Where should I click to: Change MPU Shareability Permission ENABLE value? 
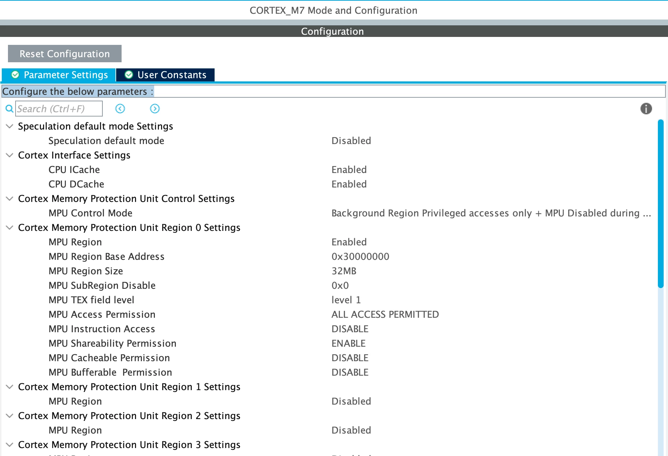348,343
